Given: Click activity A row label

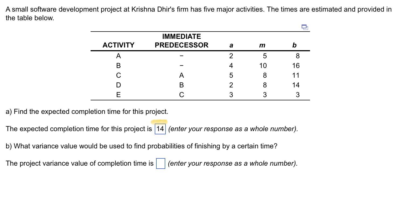Looking at the screenshot, I should (118, 56).
